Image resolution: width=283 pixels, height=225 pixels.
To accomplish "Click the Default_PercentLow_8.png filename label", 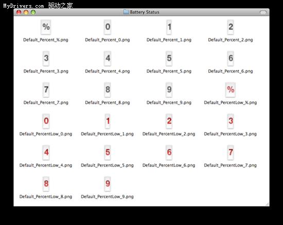I will click(x=46, y=197).
